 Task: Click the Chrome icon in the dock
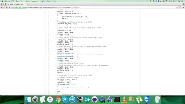[x=58, y=100]
